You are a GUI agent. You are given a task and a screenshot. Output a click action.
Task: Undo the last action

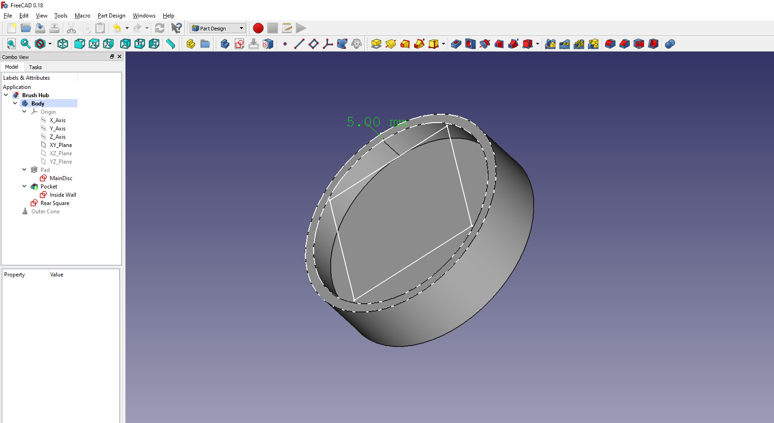[x=117, y=28]
